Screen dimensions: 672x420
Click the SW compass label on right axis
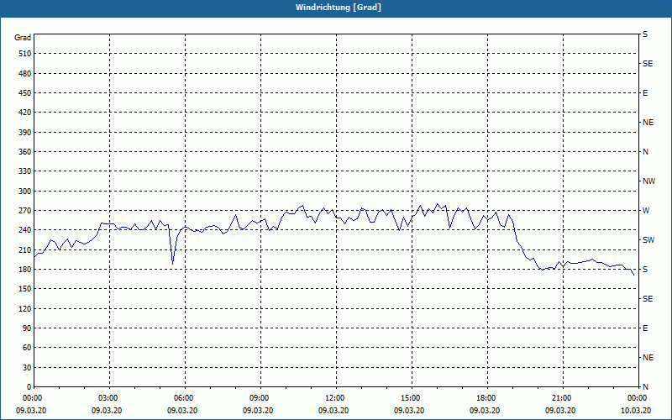(x=648, y=240)
